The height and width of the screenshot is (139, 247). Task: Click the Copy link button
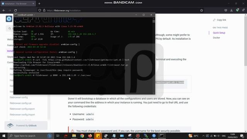point(220,20)
